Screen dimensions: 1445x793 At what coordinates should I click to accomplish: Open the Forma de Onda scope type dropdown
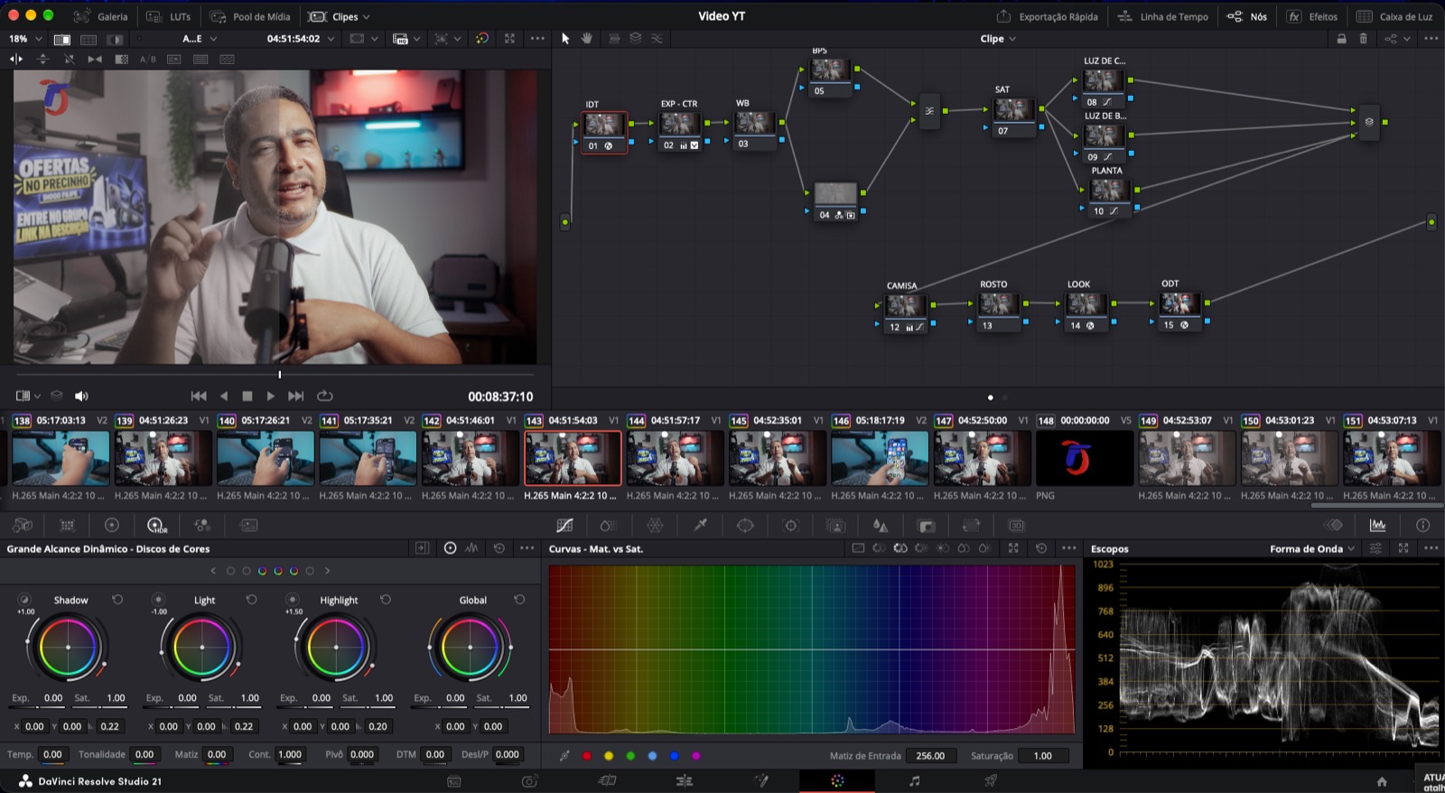(x=1312, y=548)
